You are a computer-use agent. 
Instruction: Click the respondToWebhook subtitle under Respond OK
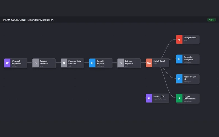[x=160, y=99]
